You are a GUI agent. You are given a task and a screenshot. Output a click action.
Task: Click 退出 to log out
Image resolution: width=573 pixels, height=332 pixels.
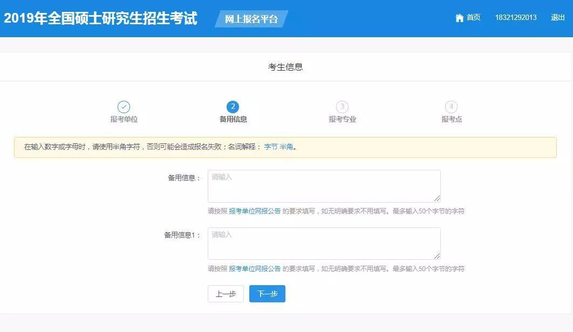557,18
